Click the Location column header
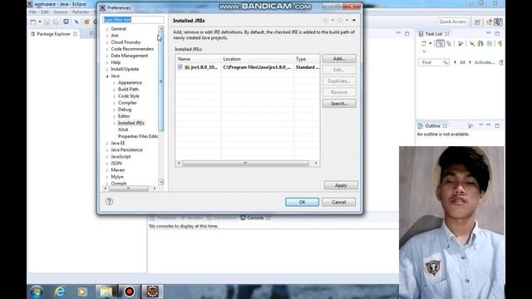Screen dimensions: 532x299 [257, 59]
